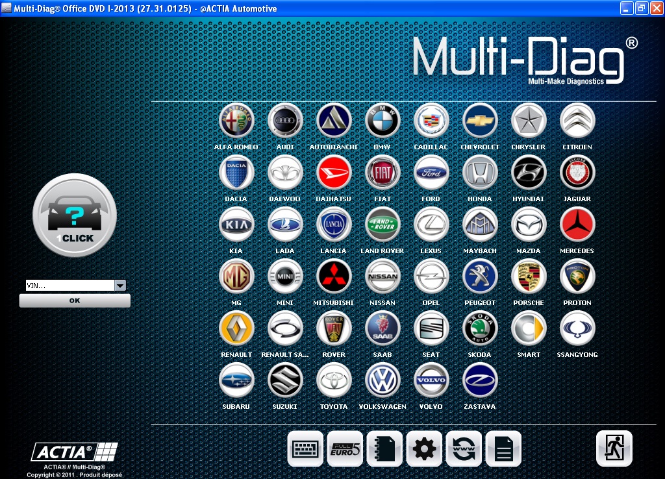Open the Jaguar make

pyautogui.click(x=577, y=173)
